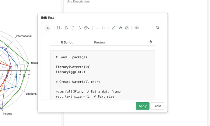
Task: Open the script settings gear
Action: point(150,42)
